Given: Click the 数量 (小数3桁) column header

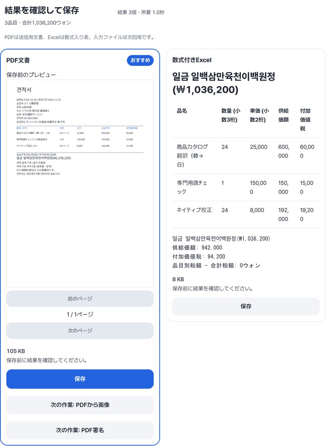Looking at the screenshot, I should click(x=231, y=115).
